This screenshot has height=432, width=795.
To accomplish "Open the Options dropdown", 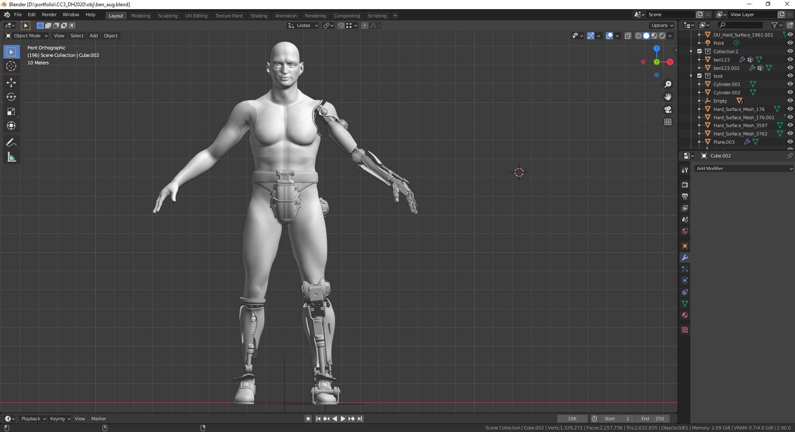I will point(662,25).
